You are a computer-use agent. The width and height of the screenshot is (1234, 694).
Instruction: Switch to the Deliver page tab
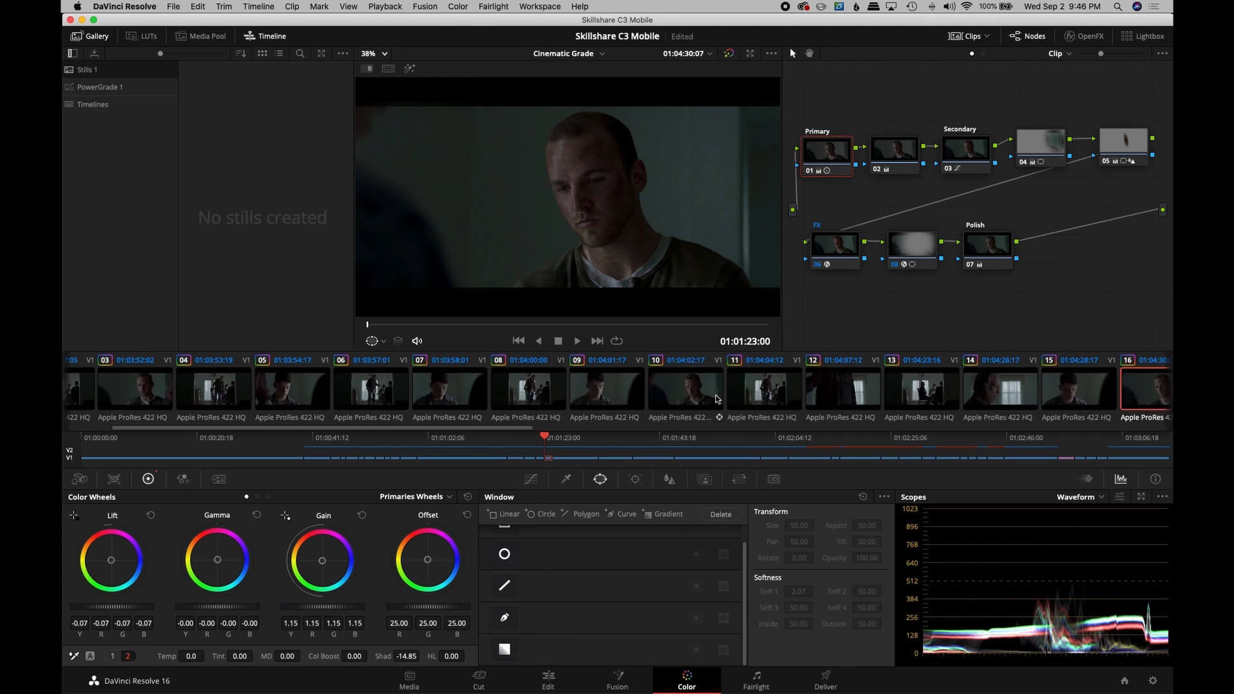pyautogui.click(x=825, y=680)
